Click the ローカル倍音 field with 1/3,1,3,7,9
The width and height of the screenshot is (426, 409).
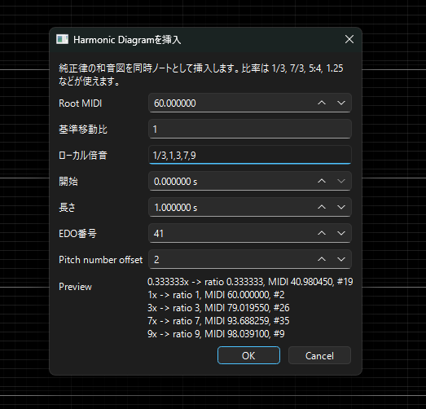(x=250, y=155)
